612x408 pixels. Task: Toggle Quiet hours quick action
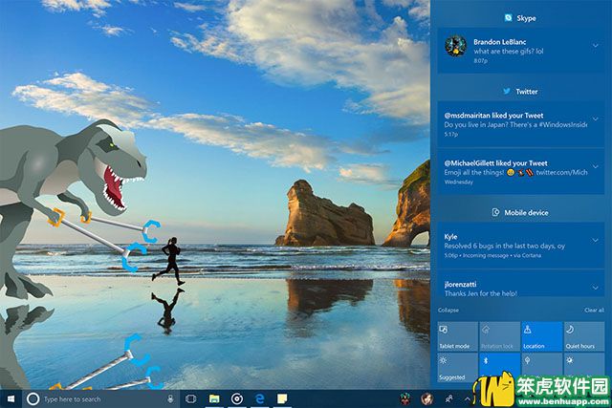[584, 336]
